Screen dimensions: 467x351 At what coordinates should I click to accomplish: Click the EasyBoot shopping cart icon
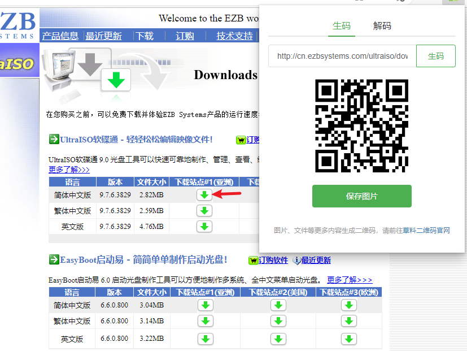click(253, 261)
